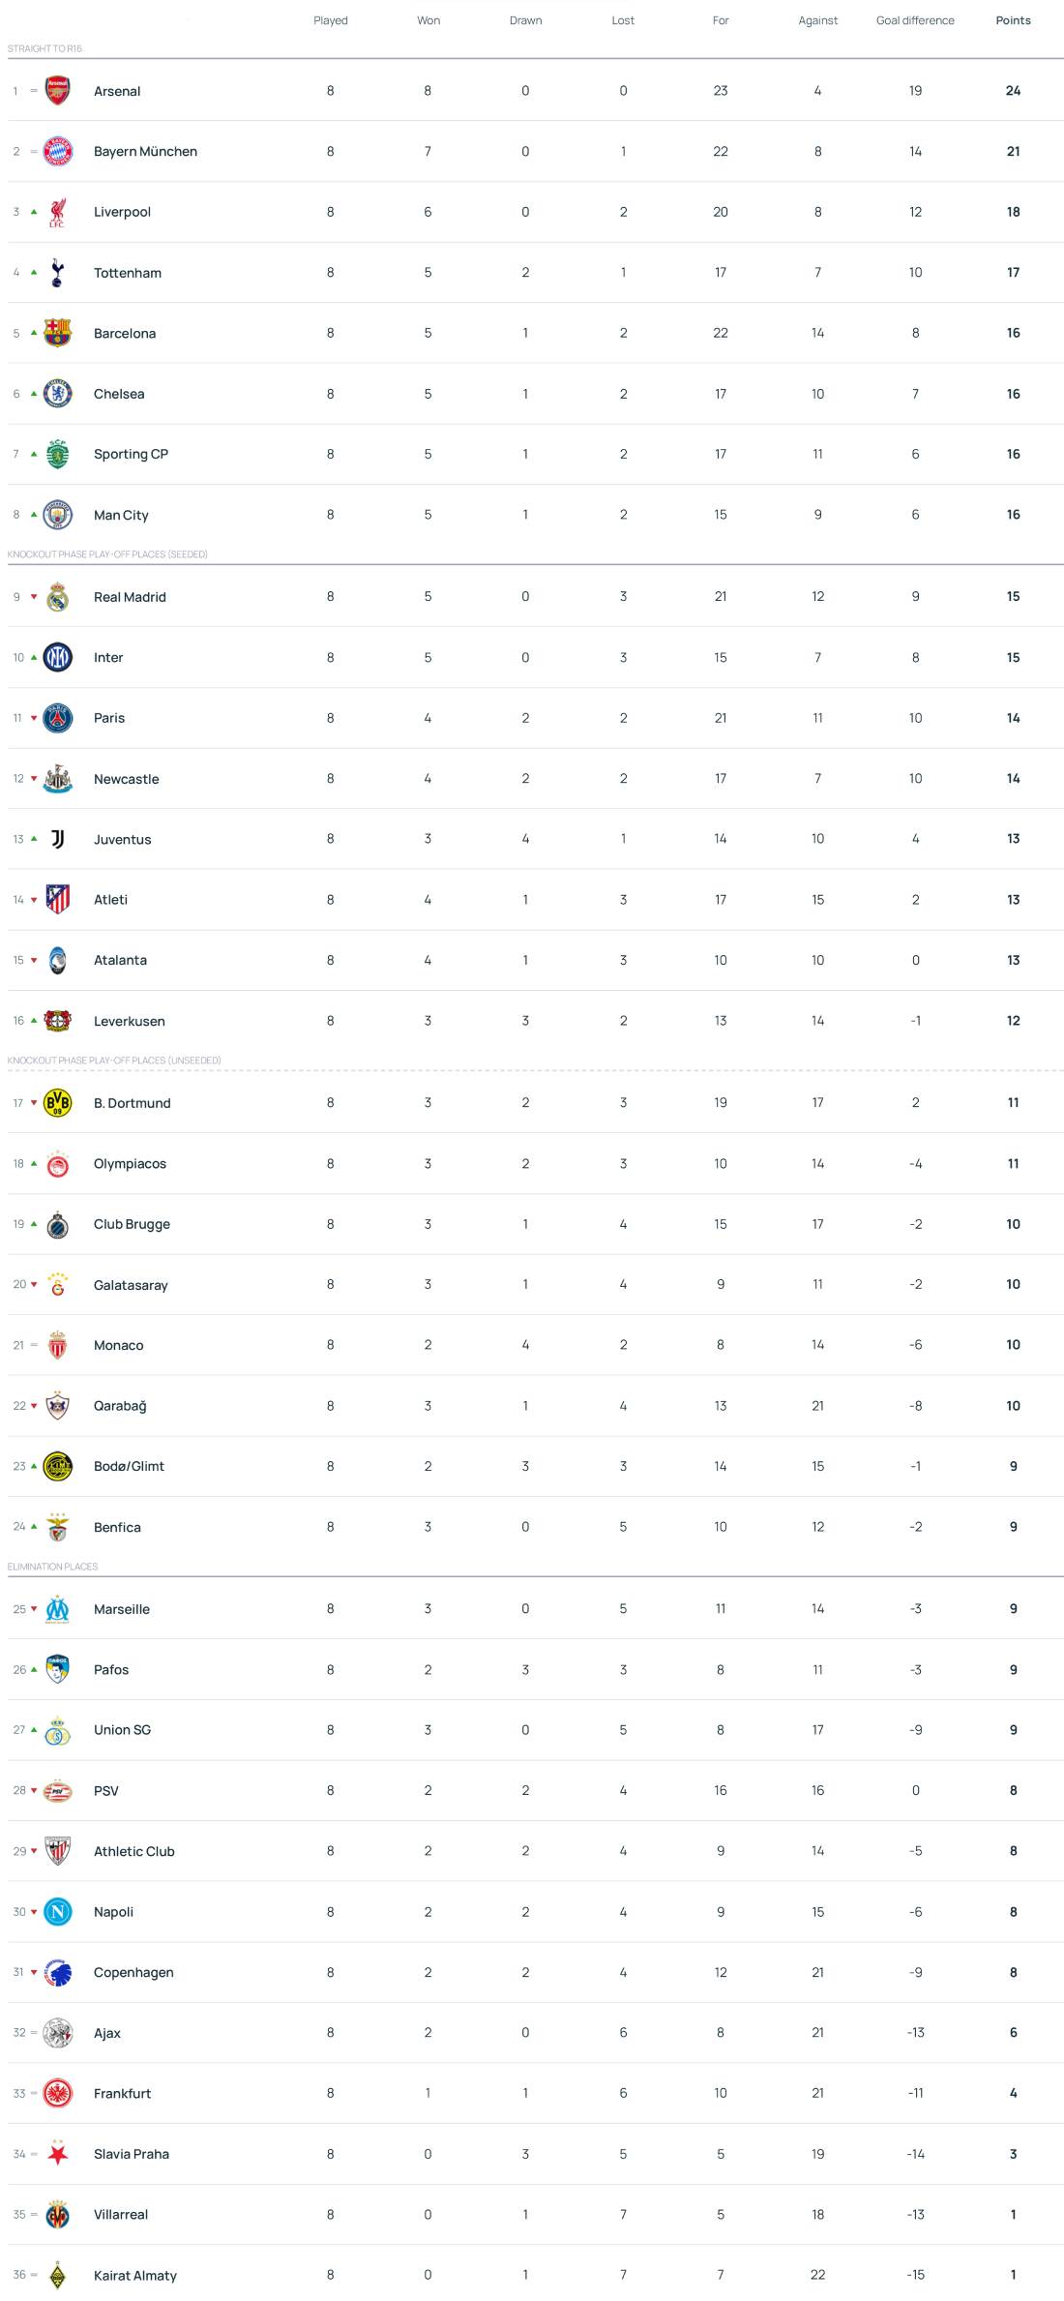1064x2301 pixels.
Task: Click the Real Madrid club crest
Action: [x=57, y=597]
